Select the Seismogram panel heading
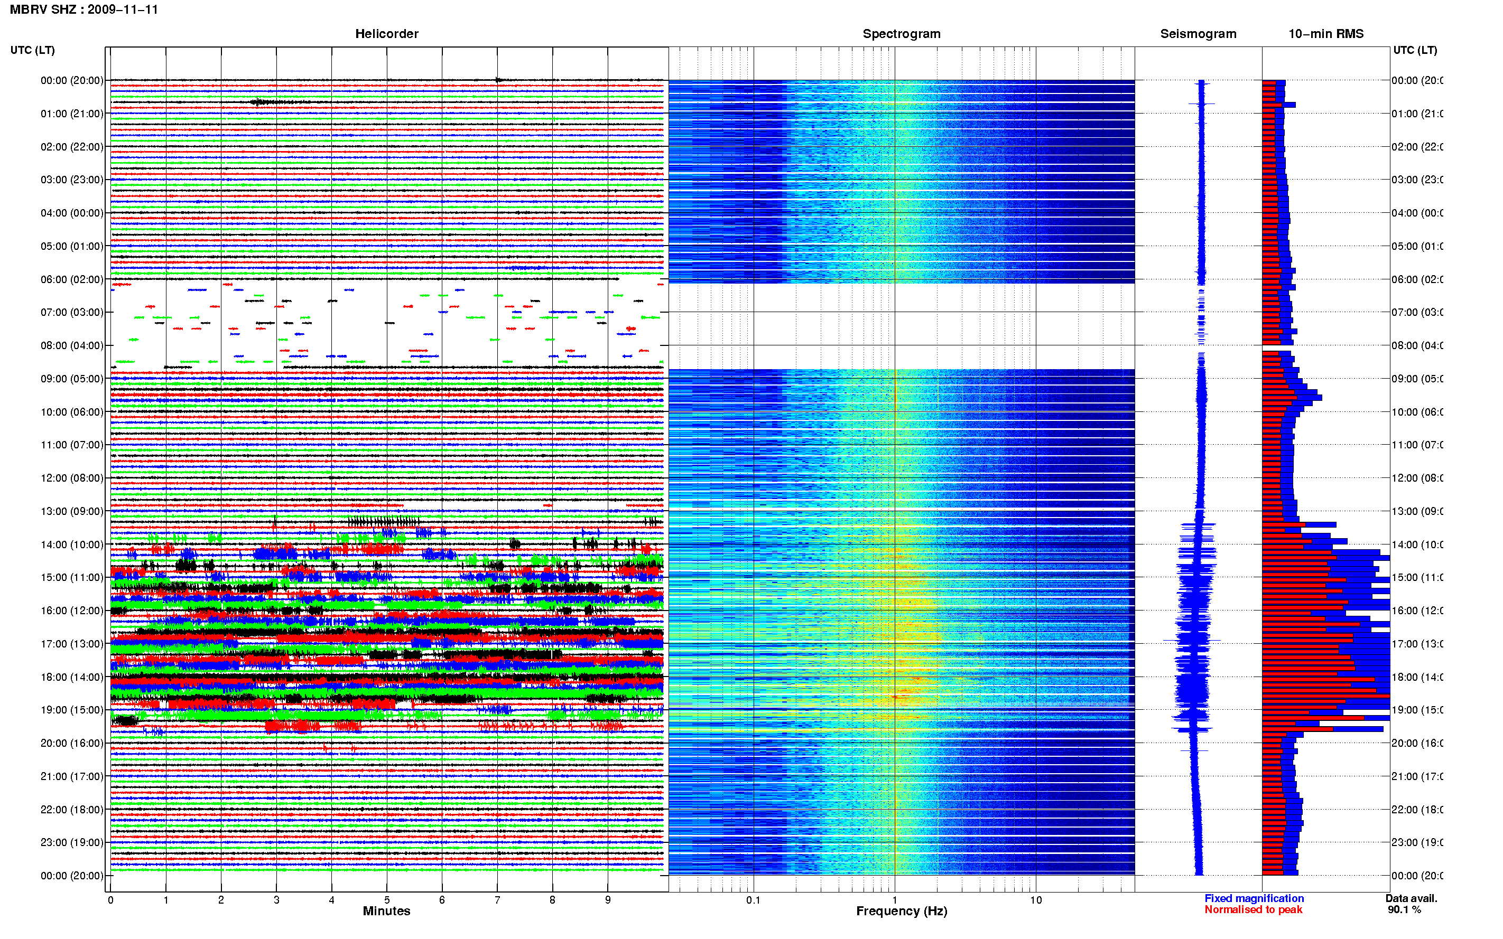The height and width of the screenshot is (939, 1503). pyautogui.click(x=1198, y=34)
